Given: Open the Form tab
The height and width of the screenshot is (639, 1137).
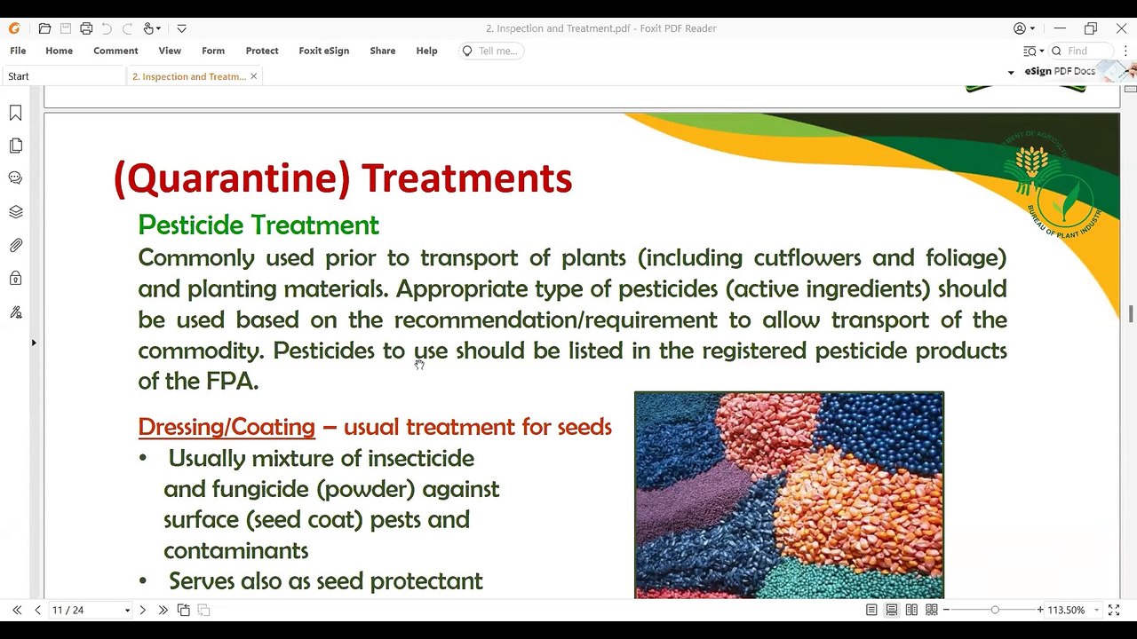Looking at the screenshot, I should pyautogui.click(x=213, y=51).
